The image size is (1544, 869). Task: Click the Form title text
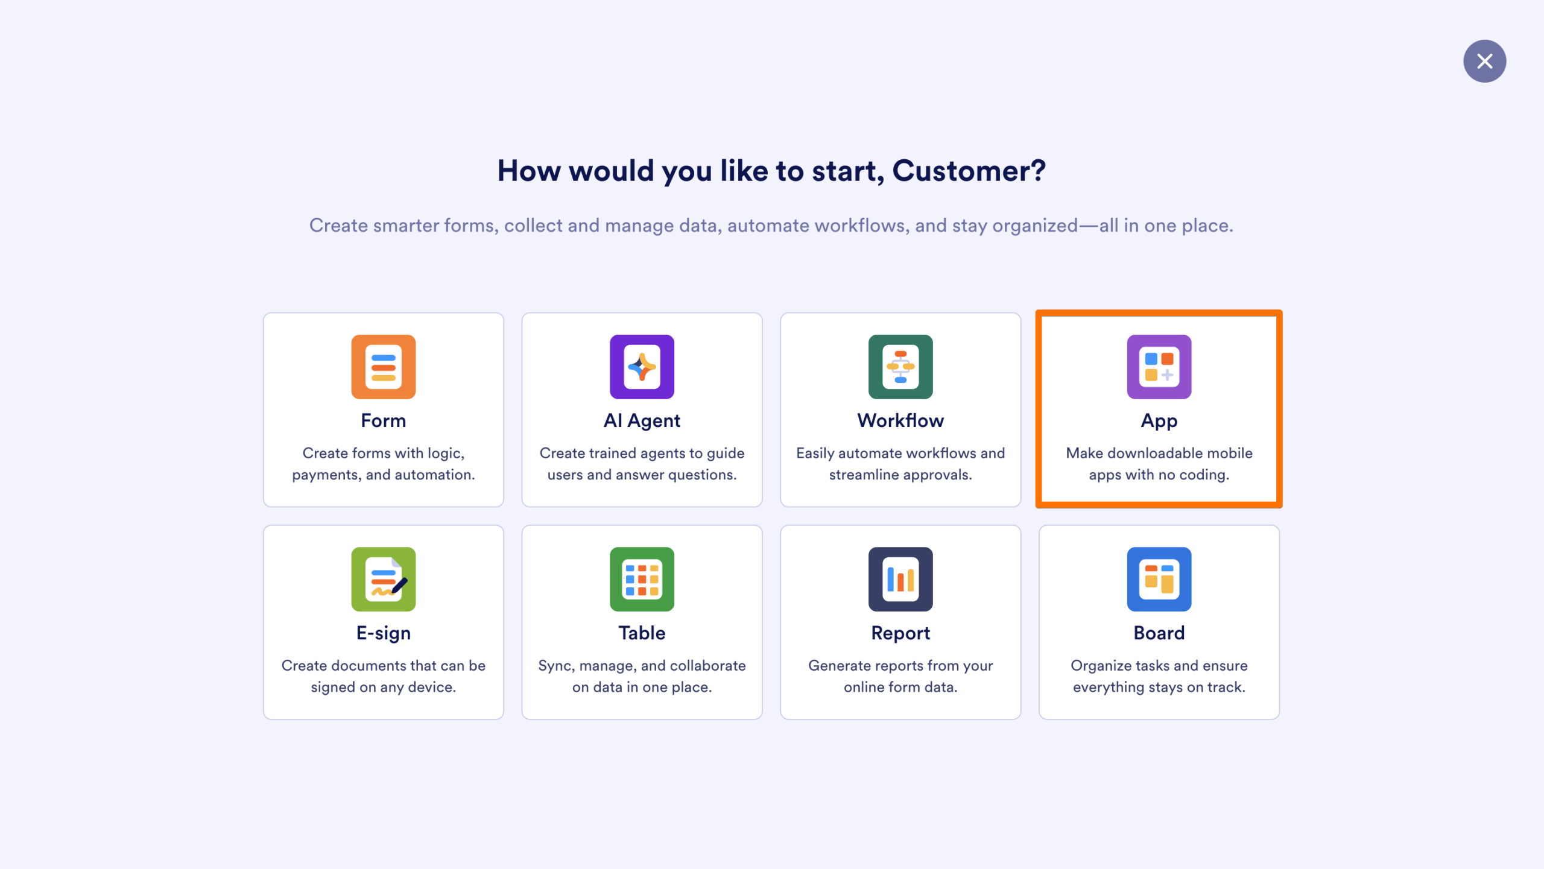(x=384, y=420)
